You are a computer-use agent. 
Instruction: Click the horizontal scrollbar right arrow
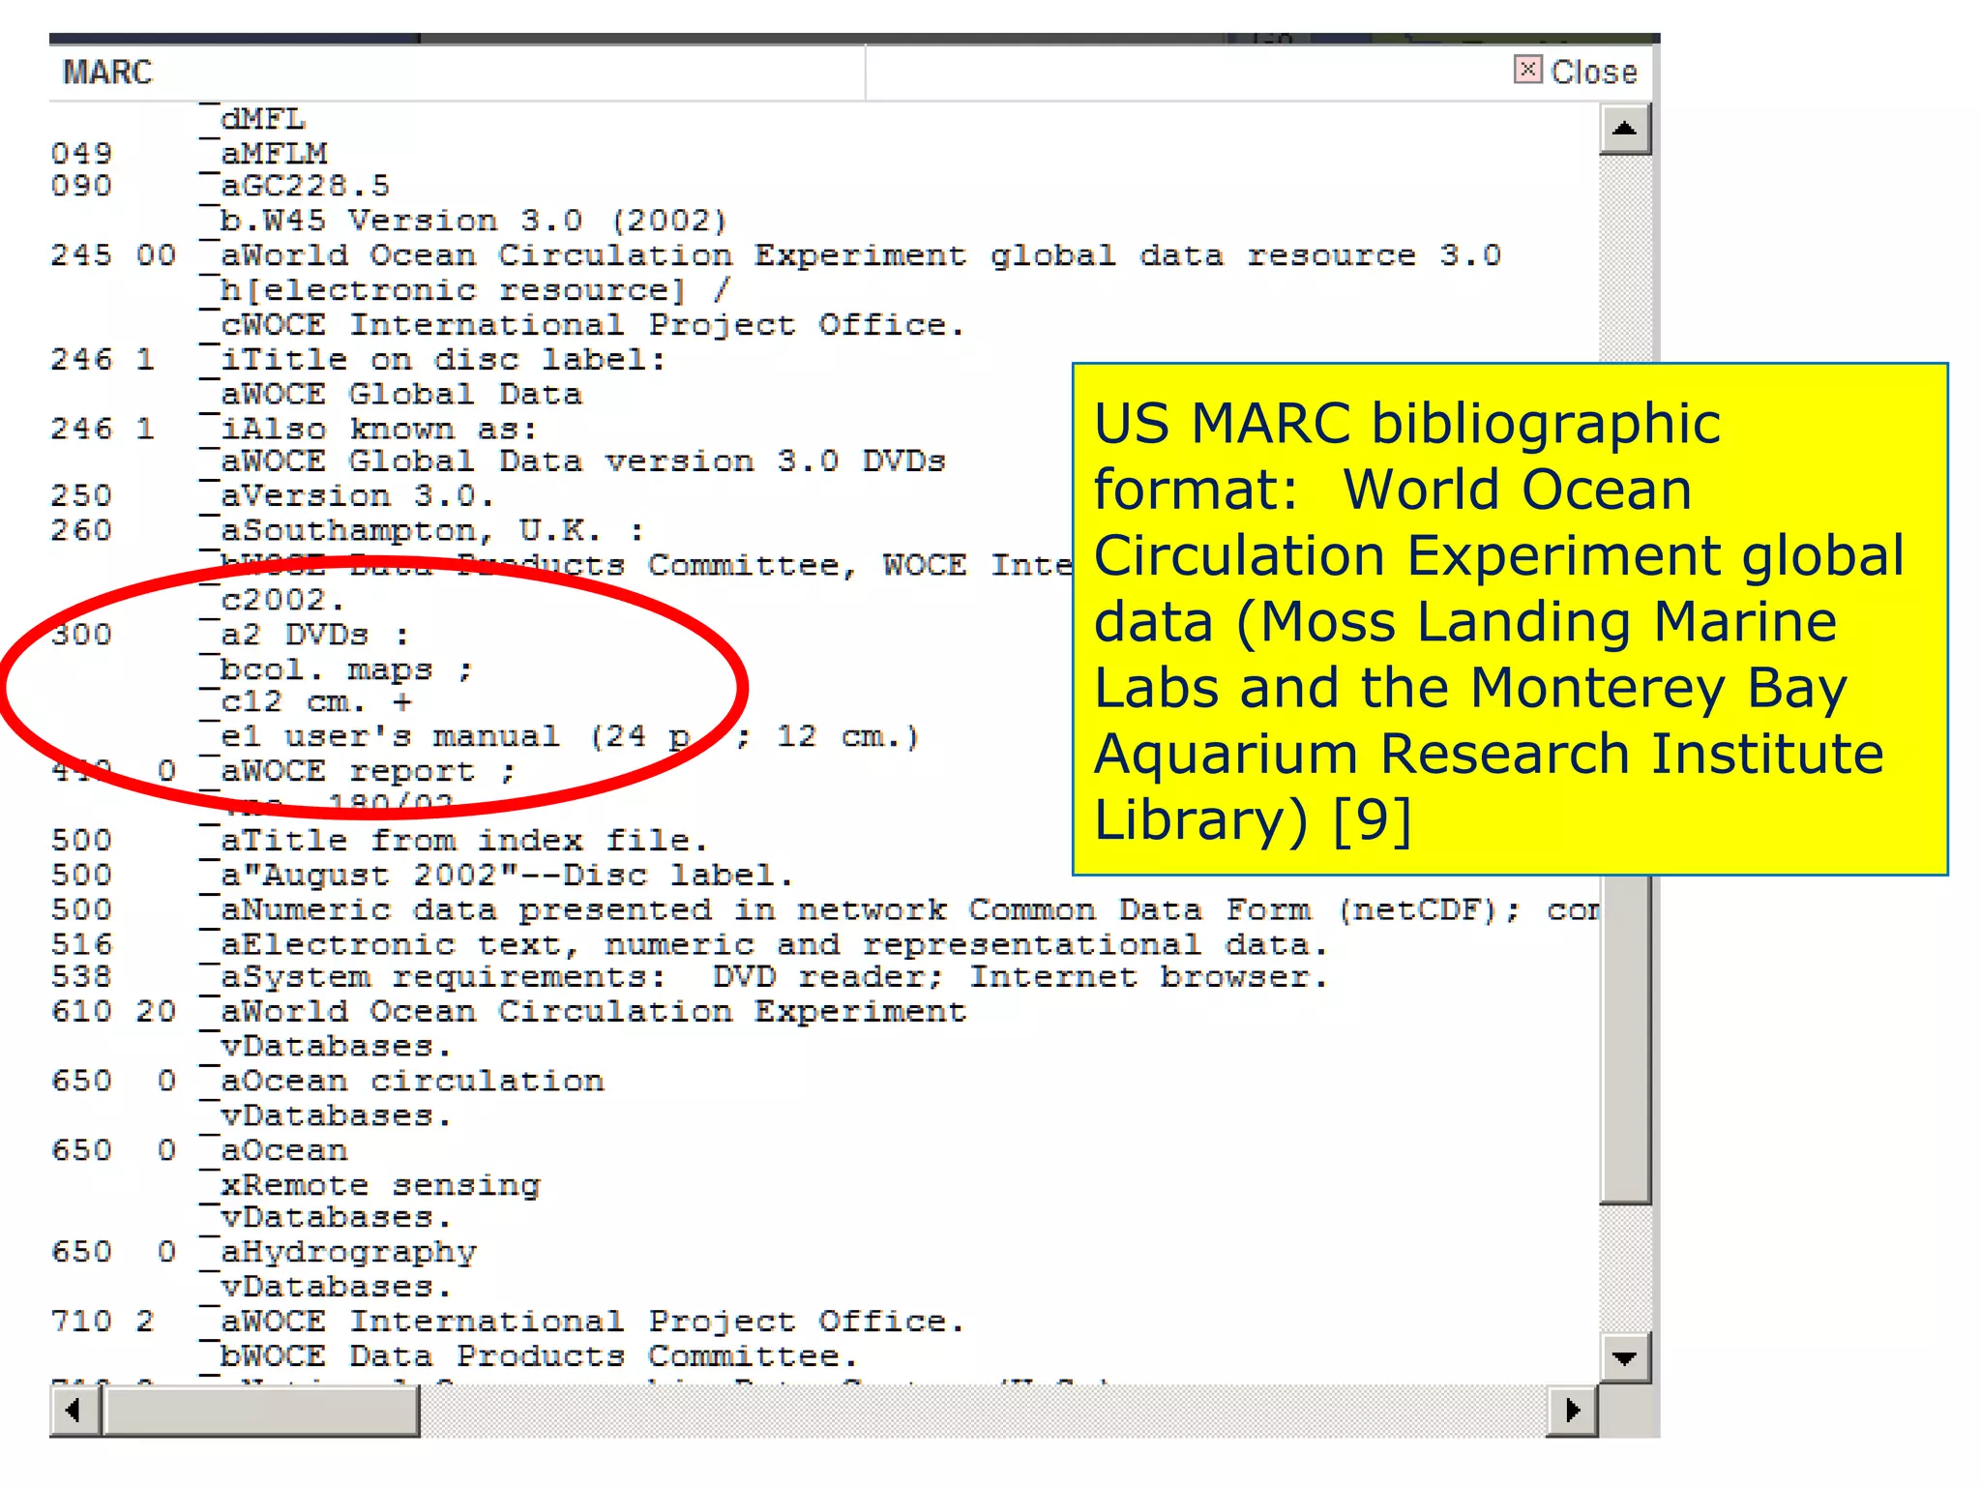coord(1572,1411)
